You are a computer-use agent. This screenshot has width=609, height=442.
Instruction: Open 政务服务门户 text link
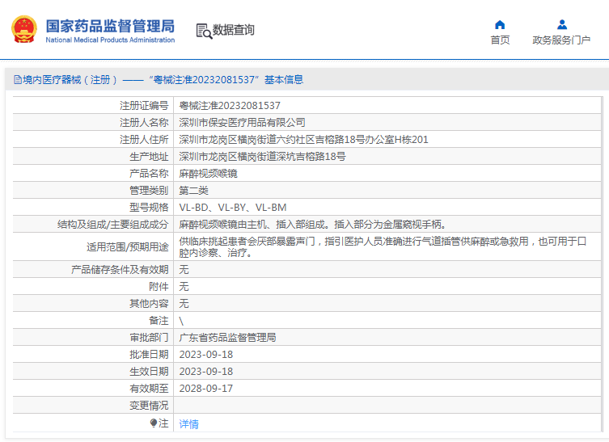[561, 40]
